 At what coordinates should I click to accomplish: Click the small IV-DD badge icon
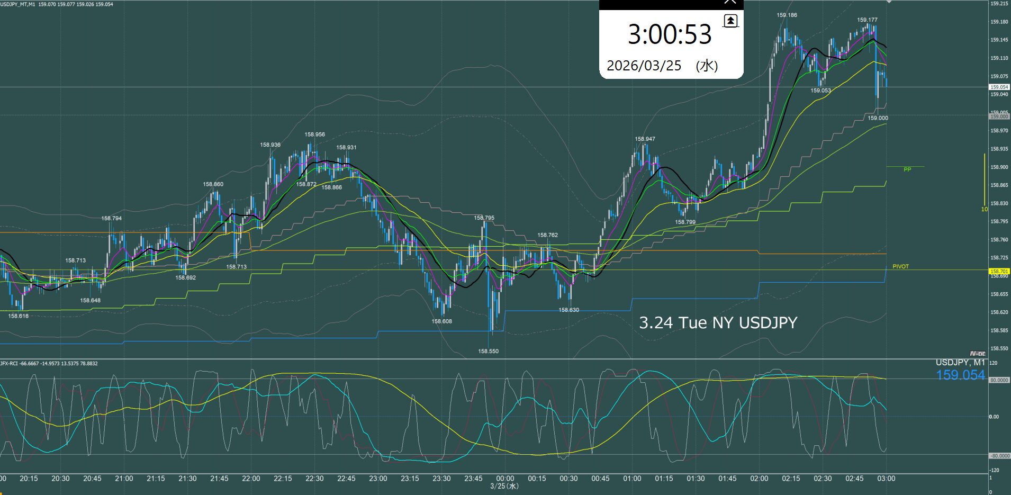click(977, 354)
